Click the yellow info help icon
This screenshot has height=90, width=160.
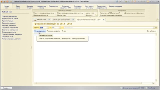(148, 1)
